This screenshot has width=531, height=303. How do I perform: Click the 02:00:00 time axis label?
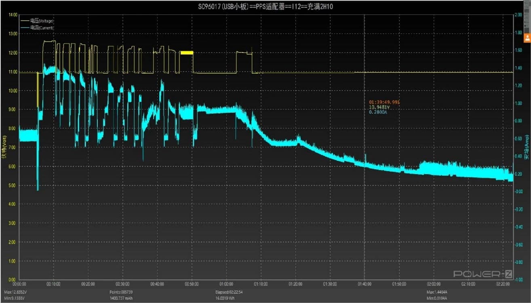click(434, 284)
